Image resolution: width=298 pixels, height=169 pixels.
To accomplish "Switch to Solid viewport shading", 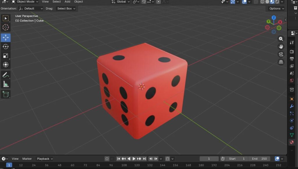I will (267, 2).
